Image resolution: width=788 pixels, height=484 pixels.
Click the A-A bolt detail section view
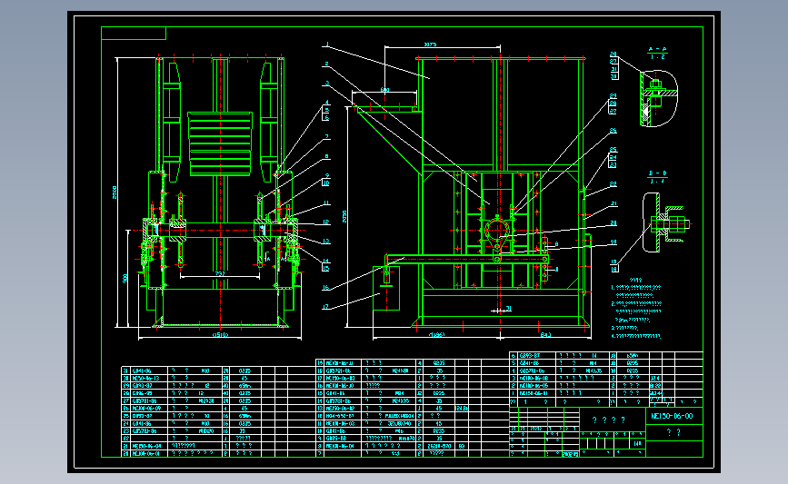[659, 98]
